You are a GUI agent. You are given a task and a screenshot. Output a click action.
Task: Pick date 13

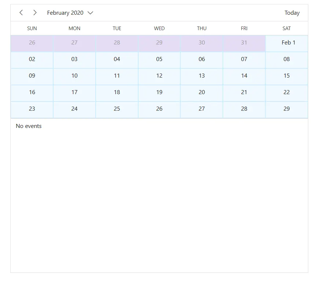(x=202, y=76)
